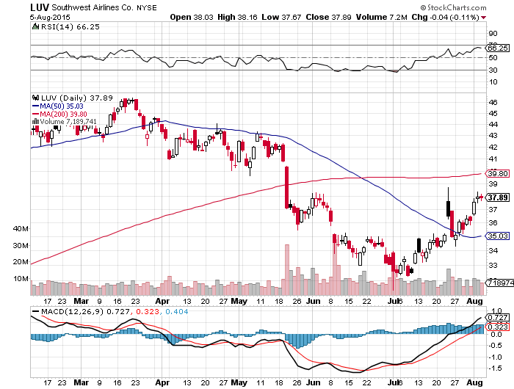Viewport: 514px width, 389px height.
Task: Click the LUV (Daily) 37.89 legend text
Action: [76, 98]
